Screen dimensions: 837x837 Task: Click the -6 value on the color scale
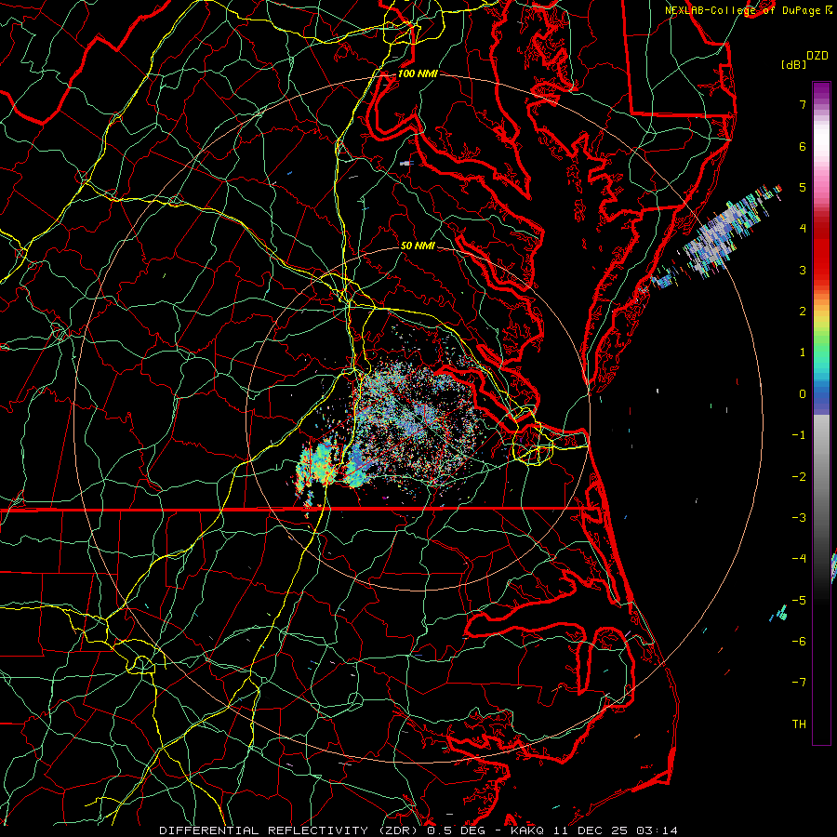pyautogui.click(x=799, y=642)
